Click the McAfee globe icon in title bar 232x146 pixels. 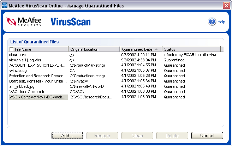[5, 6]
